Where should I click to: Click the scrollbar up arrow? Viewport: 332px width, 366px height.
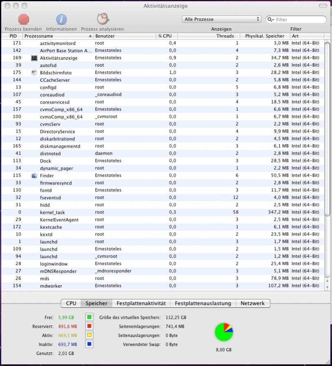328,281
